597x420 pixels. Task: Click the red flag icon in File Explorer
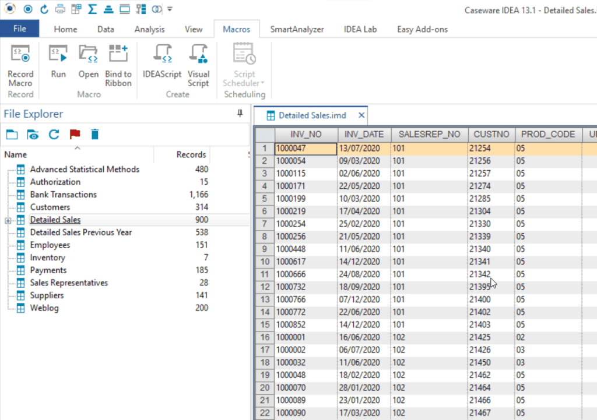75,135
